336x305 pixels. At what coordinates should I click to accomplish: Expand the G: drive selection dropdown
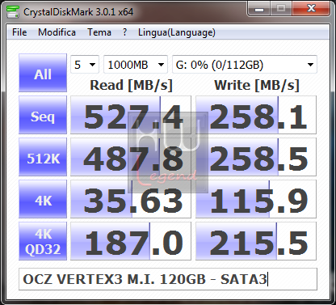tap(245, 65)
